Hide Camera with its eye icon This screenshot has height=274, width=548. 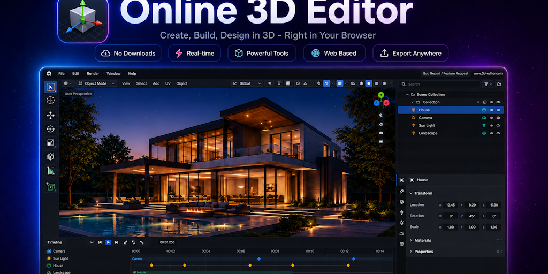[x=491, y=118]
